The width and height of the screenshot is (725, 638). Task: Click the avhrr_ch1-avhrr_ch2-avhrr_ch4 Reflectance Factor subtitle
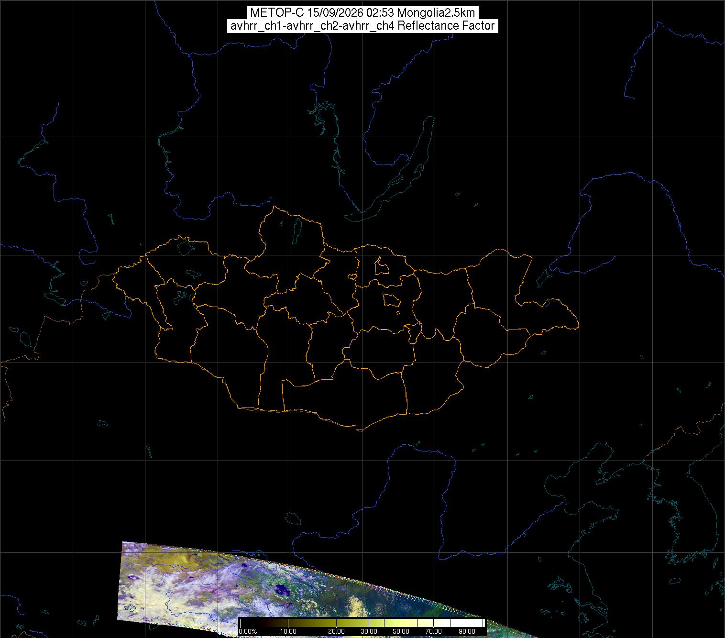click(362, 26)
